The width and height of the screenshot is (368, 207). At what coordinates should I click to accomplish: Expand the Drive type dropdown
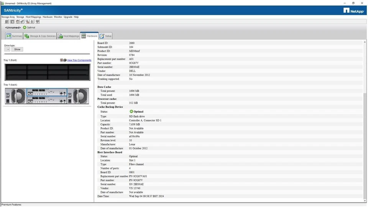pos(7,49)
